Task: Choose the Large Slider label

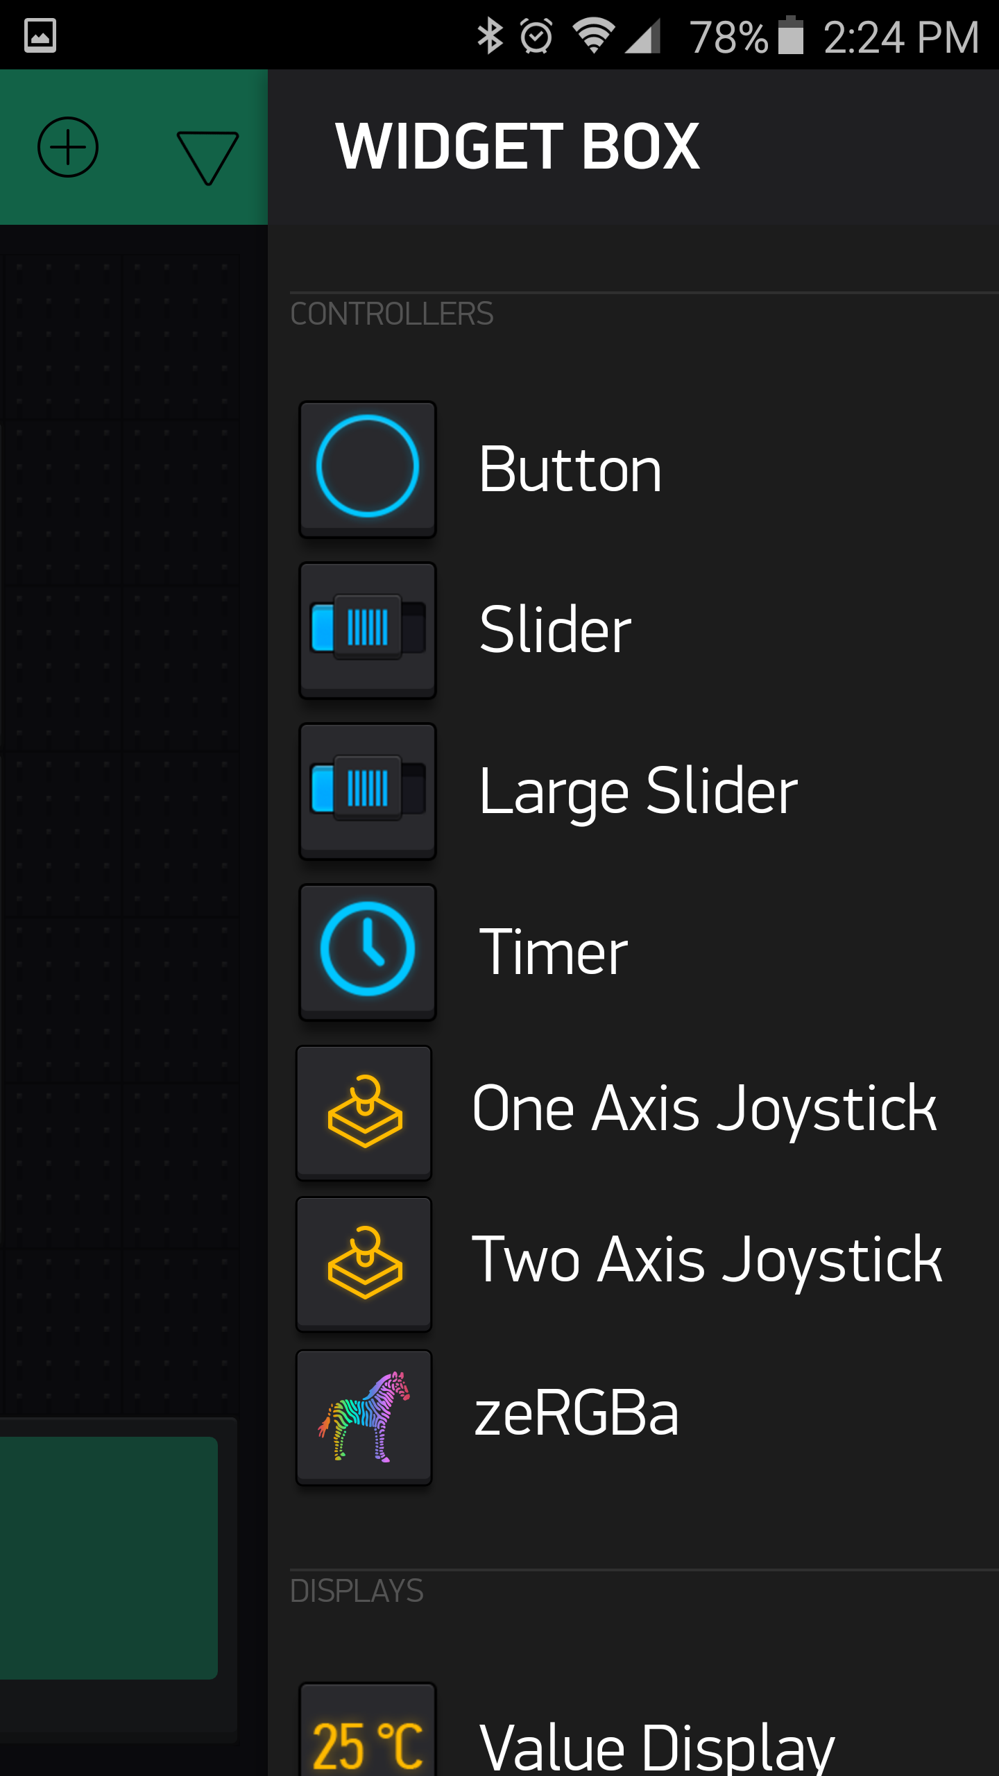Action: coord(638,792)
